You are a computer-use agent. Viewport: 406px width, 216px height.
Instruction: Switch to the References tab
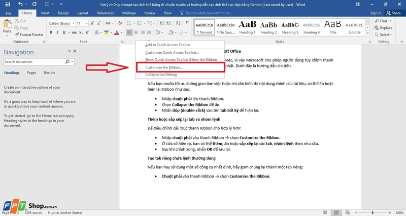pyautogui.click(x=105, y=13)
